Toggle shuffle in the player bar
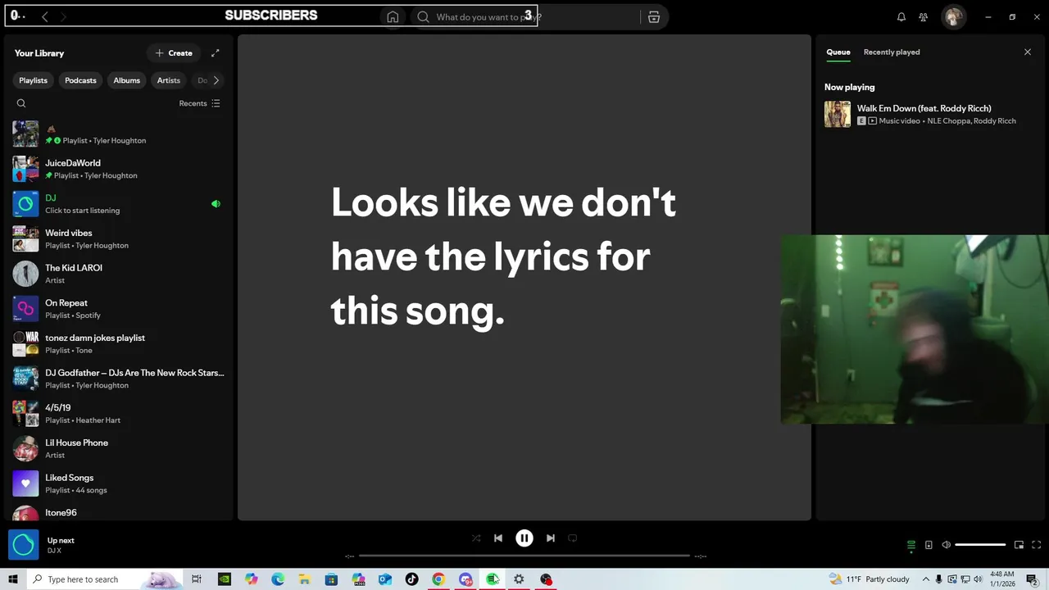The width and height of the screenshot is (1049, 590). point(476,538)
